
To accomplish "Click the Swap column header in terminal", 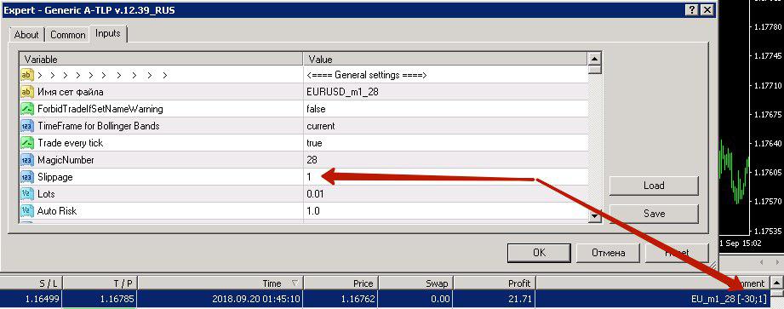I will 417,283.
